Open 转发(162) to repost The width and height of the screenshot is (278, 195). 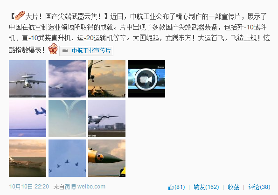click(x=206, y=187)
